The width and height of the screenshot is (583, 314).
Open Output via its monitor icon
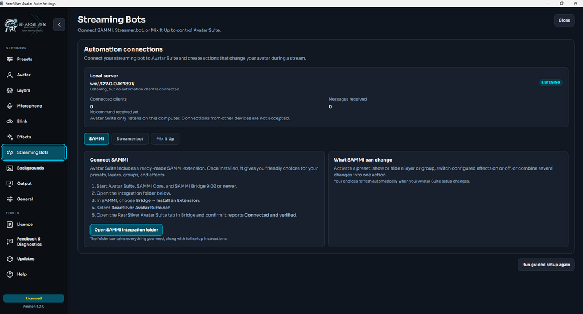coord(10,184)
